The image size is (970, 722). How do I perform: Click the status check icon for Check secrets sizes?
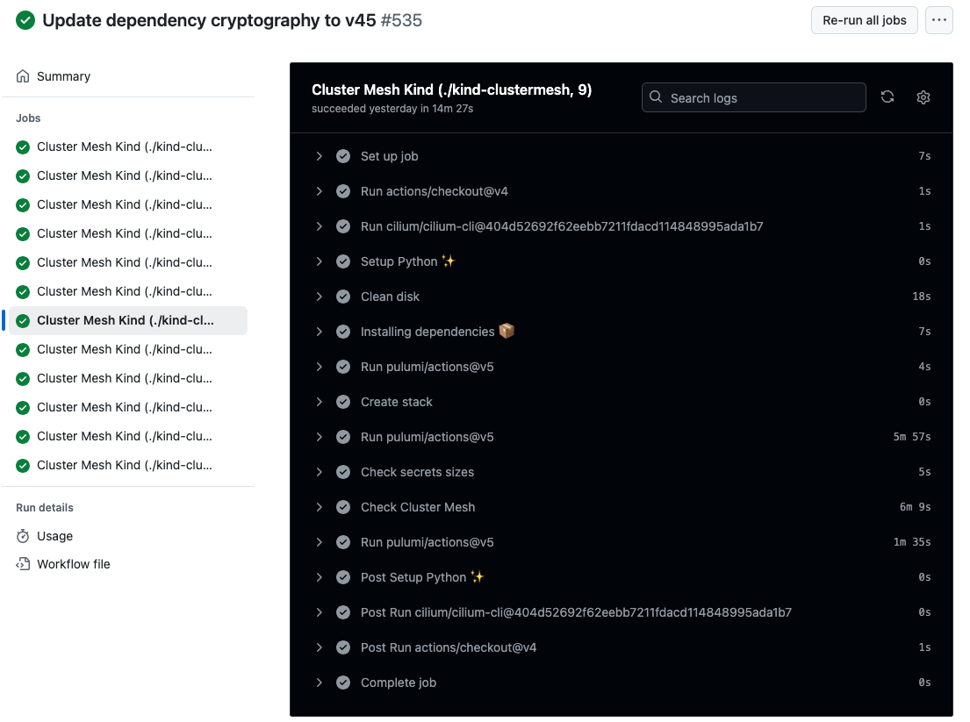[343, 472]
